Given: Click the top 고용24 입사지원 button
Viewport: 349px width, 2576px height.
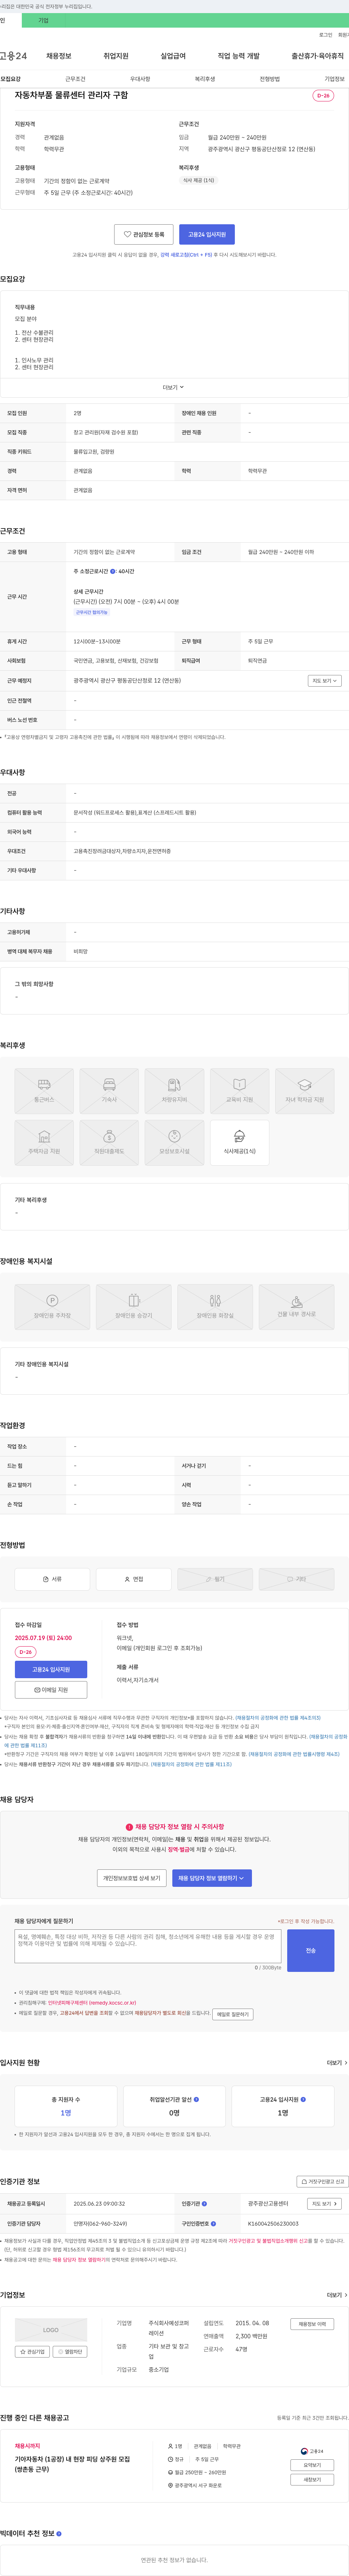Looking at the screenshot, I should point(207,234).
